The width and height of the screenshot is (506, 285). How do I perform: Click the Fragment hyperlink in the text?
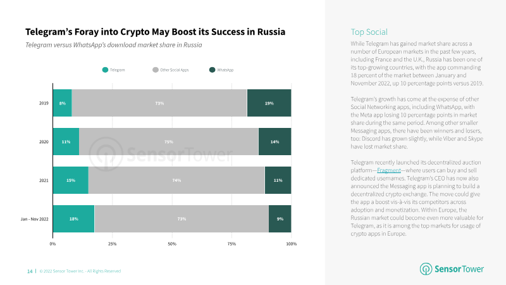point(388,170)
